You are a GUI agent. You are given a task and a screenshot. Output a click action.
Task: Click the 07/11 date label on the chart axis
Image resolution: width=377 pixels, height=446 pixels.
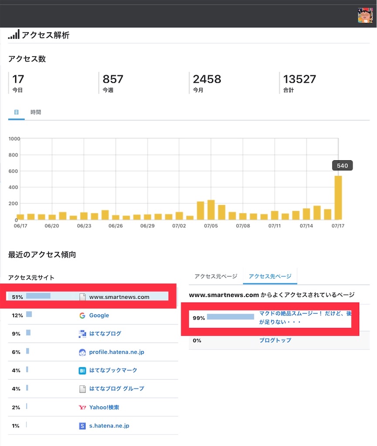pos(275,226)
